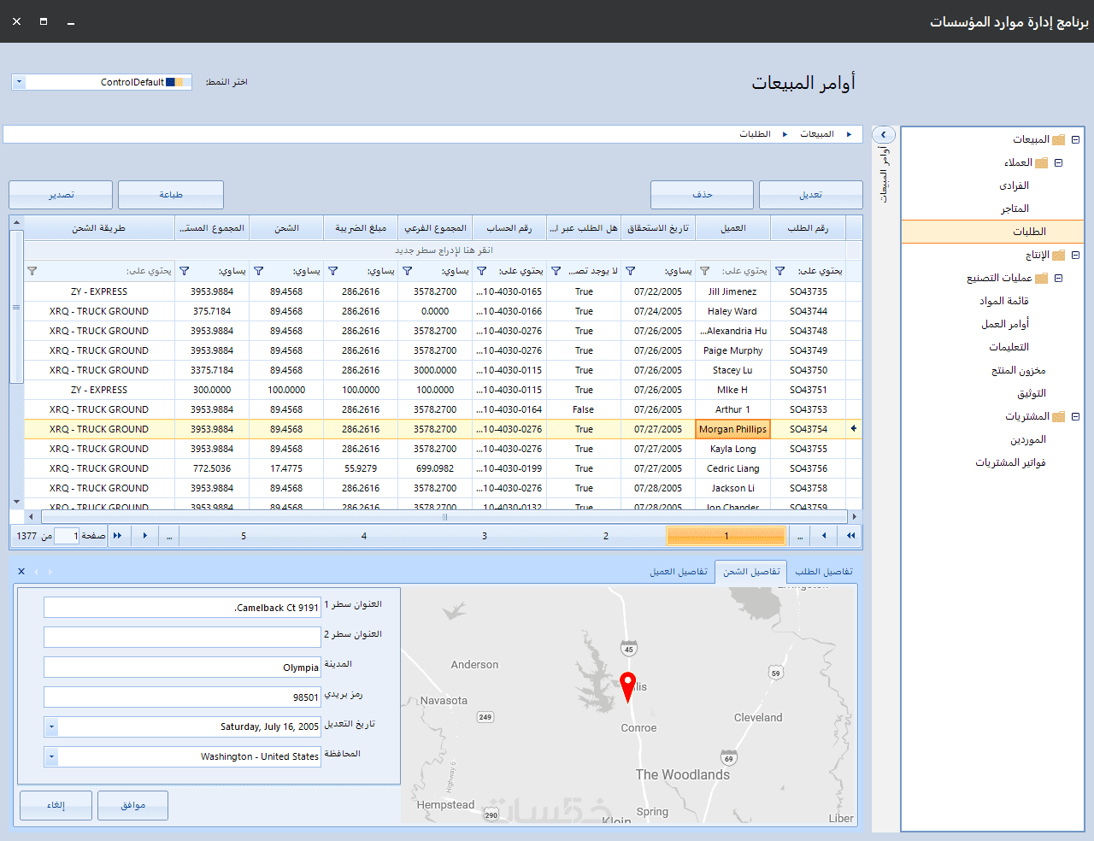Collapse the الإنتاج tree node

tap(1075, 255)
